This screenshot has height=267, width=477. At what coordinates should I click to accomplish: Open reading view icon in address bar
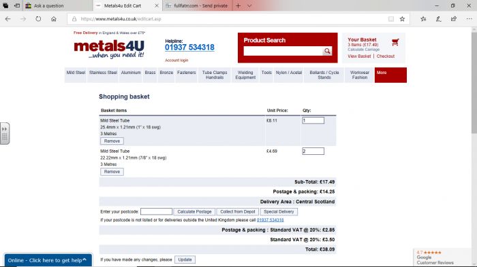[x=391, y=19]
